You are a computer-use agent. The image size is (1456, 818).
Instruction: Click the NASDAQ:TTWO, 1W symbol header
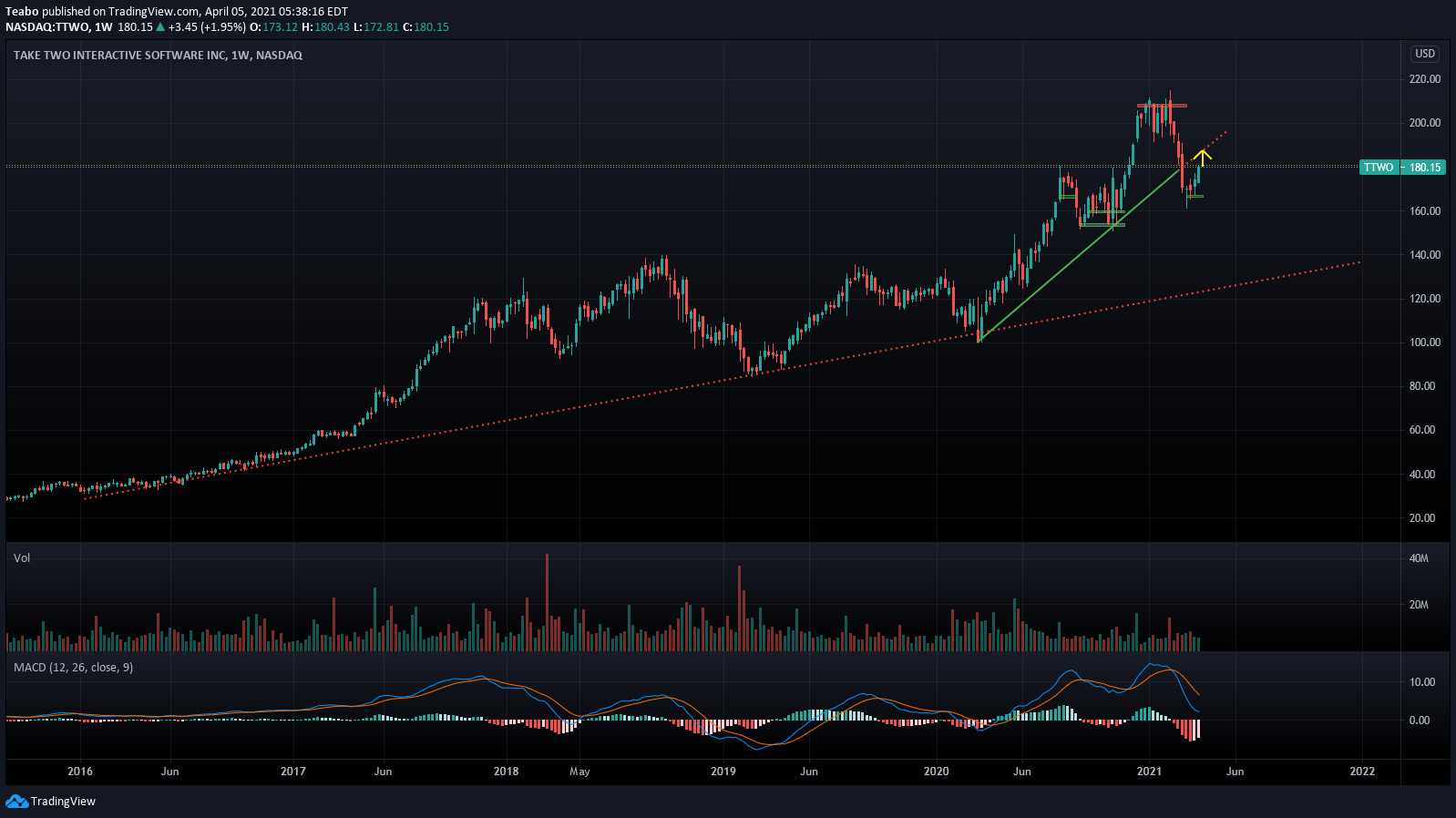tap(58, 27)
